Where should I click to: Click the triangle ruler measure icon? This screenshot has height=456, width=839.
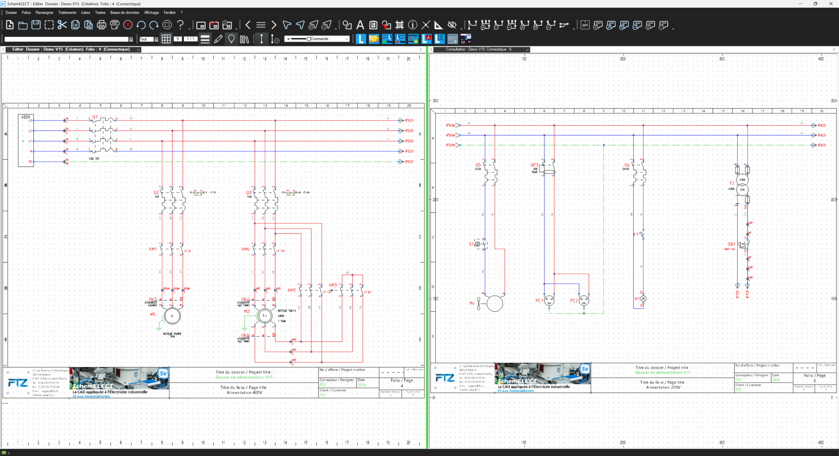pos(439,25)
